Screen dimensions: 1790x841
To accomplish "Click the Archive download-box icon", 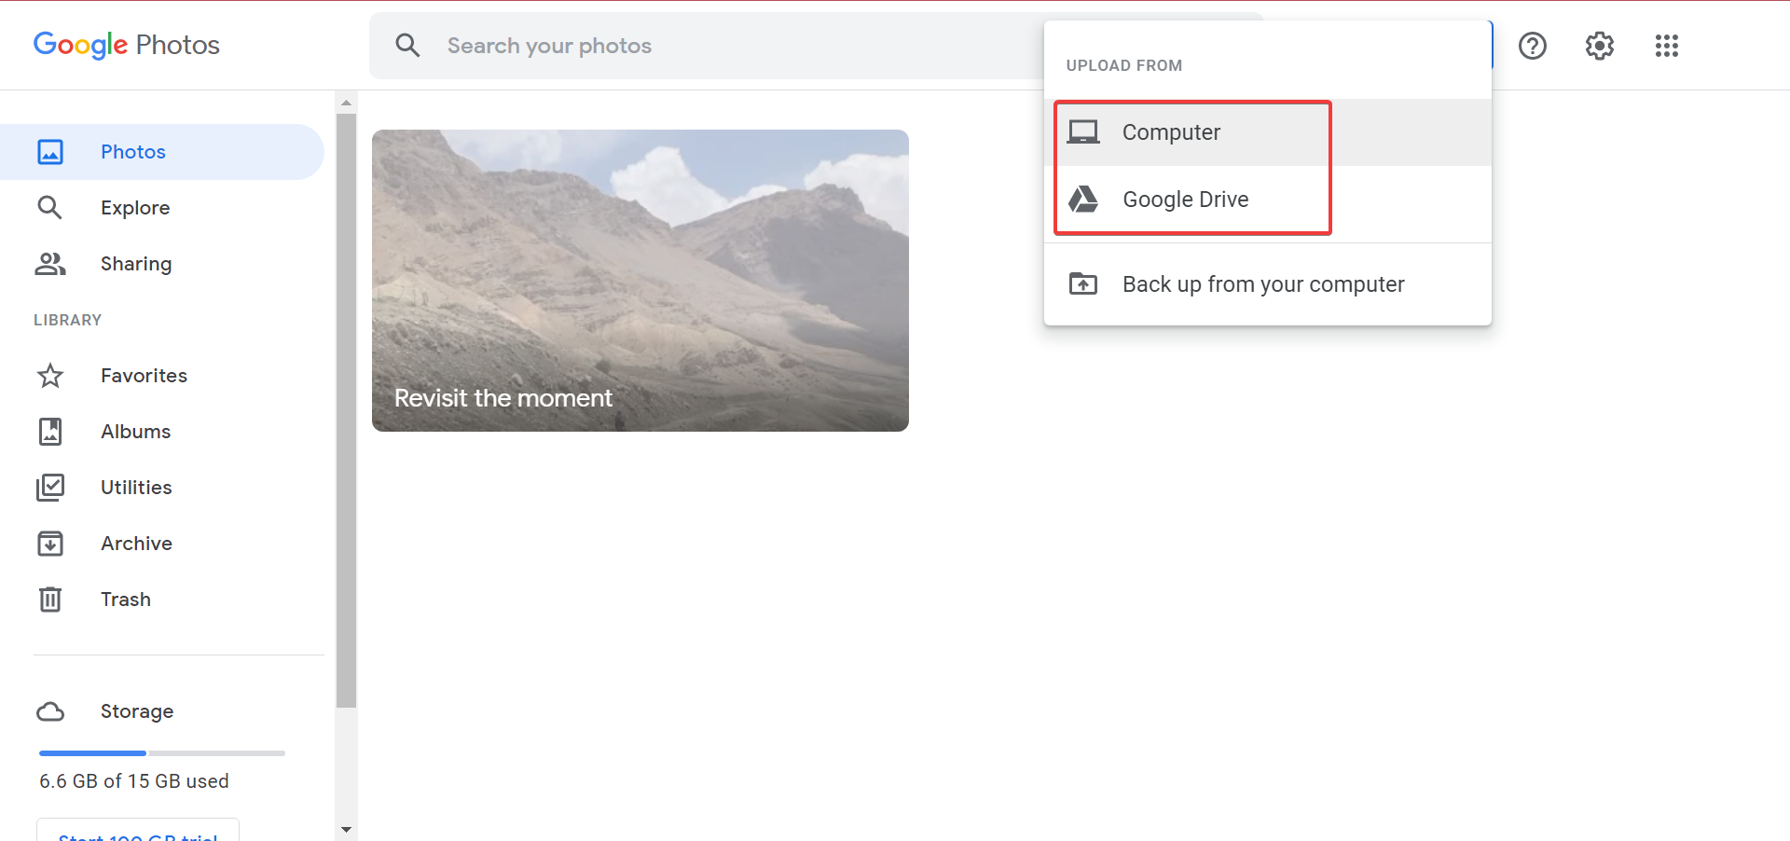I will pyautogui.click(x=50, y=544).
